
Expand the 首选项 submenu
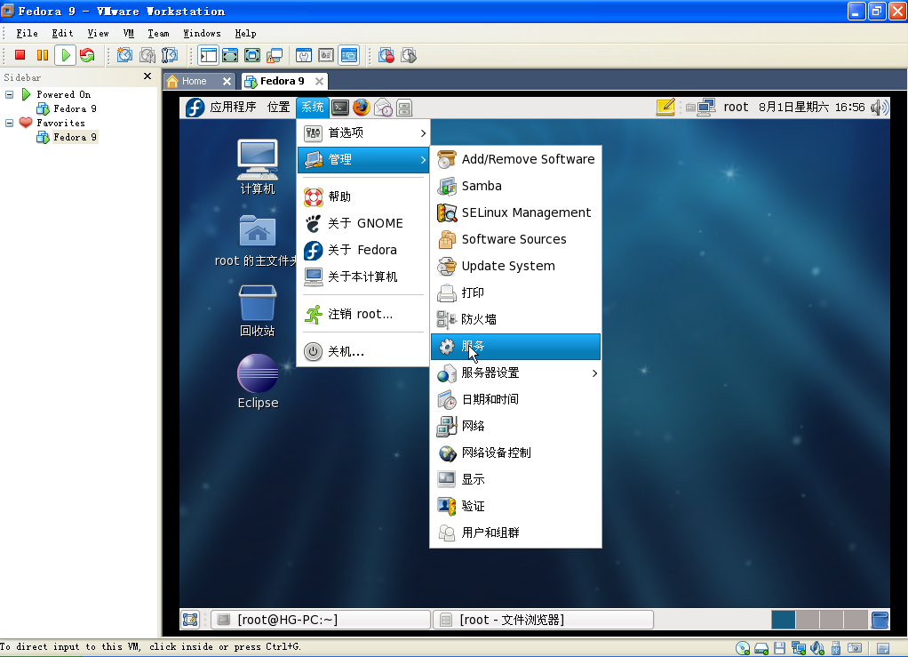pyautogui.click(x=363, y=132)
